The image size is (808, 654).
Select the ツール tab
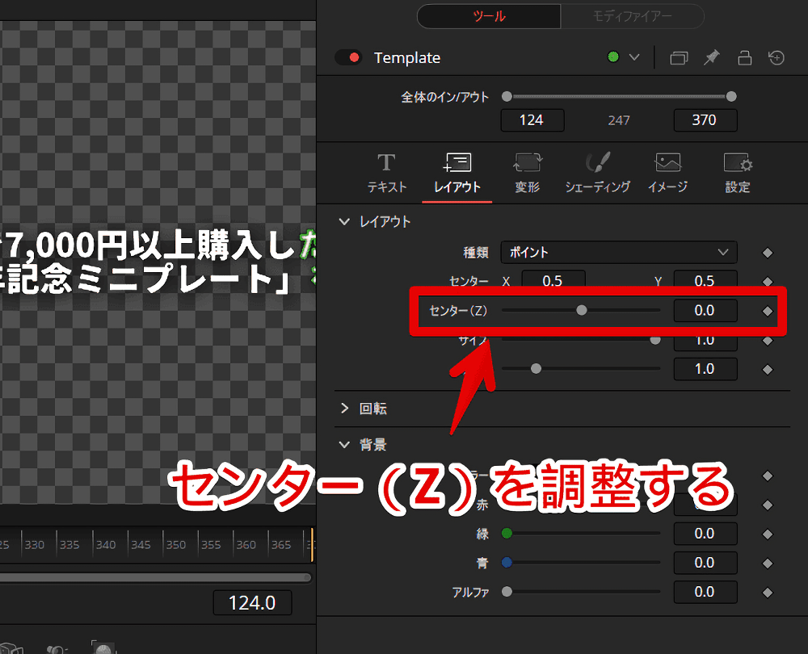(488, 16)
